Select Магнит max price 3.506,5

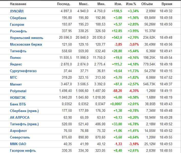tap(83, 84)
